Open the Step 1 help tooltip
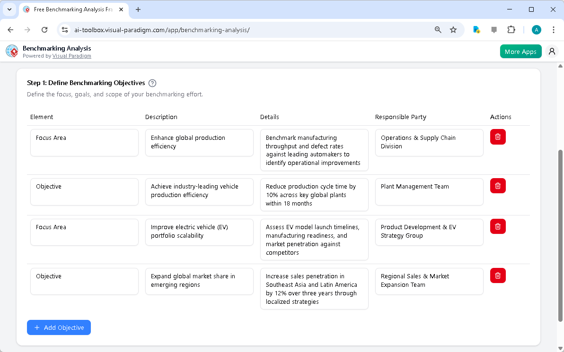 pyautogui.click(x=152, y=83)
